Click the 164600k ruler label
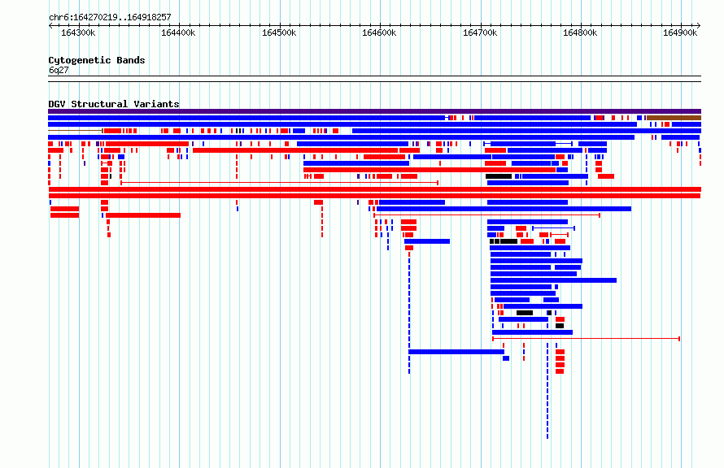Image resolution: width=724 pixels, height=468 pixels. point(379,32)
